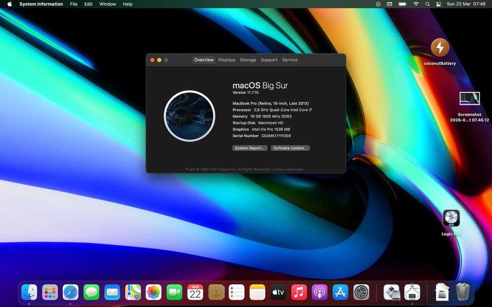The height and width of the screenshot is (307, 492).
Task: Open Messages from the Dock
Action: coord(92,292)
